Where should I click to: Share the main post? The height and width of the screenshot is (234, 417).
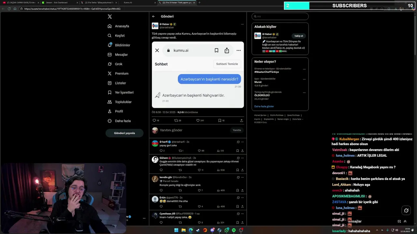241,120
